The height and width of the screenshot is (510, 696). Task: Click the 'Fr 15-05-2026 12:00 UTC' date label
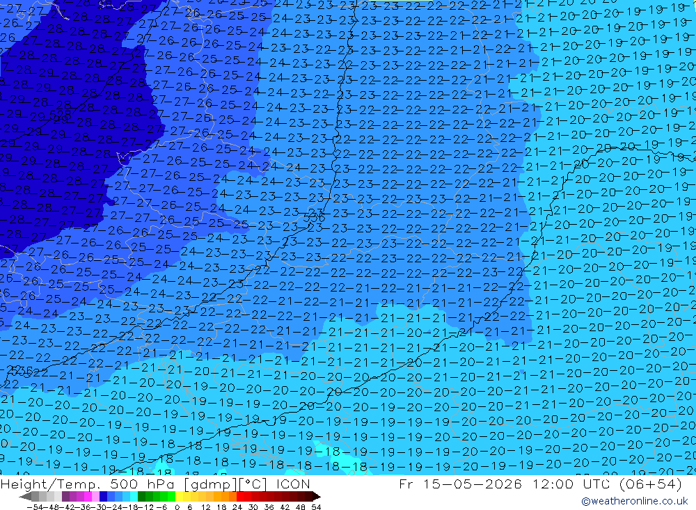(504, 484)
